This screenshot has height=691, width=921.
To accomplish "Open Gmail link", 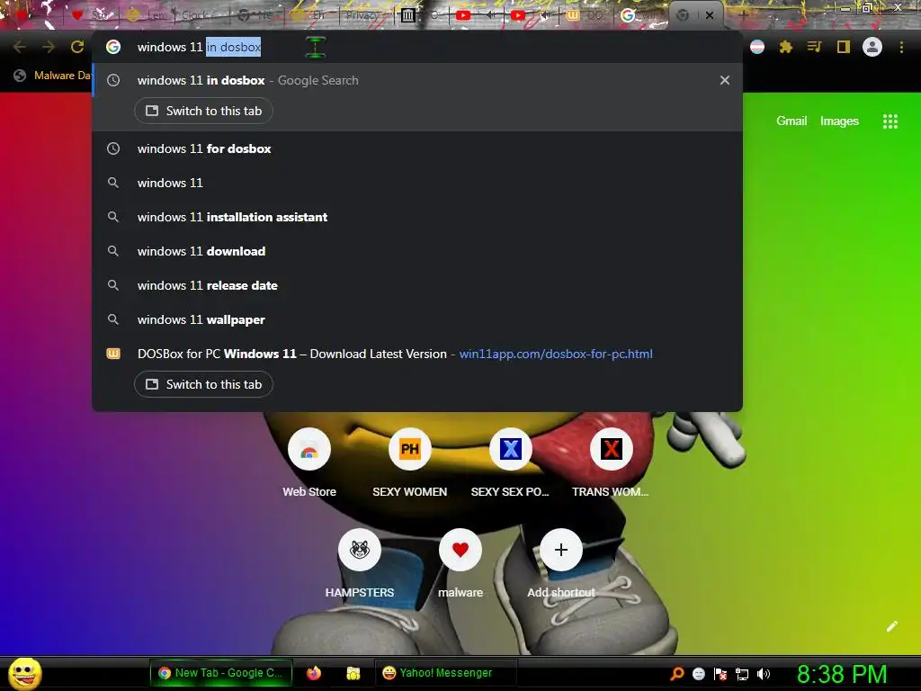I will point(791,121).
